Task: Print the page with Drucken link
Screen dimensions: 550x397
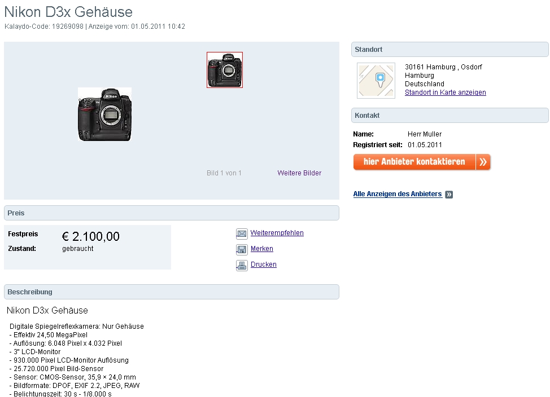Action: click(264, 264)
